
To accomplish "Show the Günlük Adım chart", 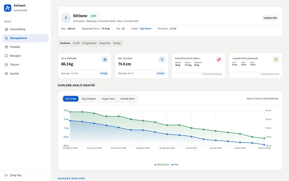I will coord(128,99).
